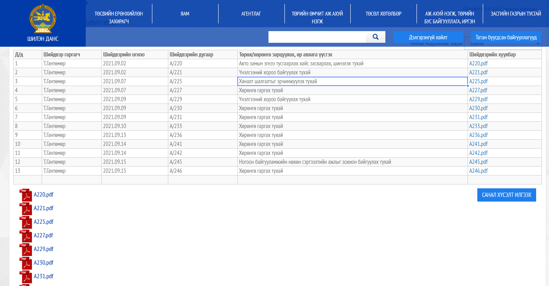The image size is (549, 286).
Task: Click the Татан буугдсан байгууллагууд button
Action: click(x=506, y=37)
